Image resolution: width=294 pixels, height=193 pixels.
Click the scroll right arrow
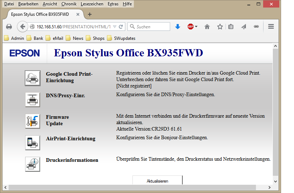tap(270, 187)
